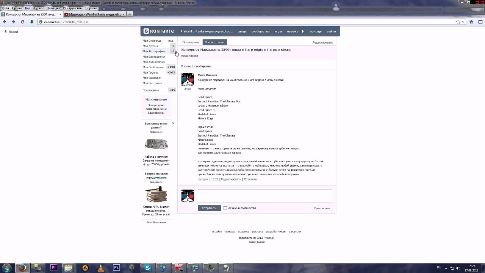The image size is (485, 273).
Task: Open музыка in the VK header
Action: [293, 31]
